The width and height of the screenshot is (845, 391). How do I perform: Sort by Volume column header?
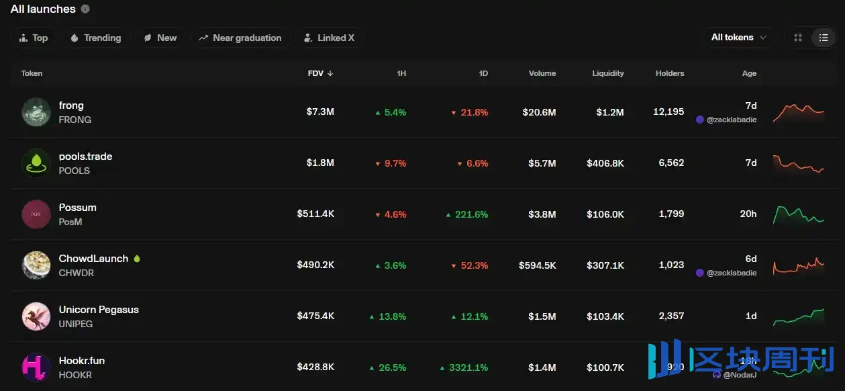542,73
